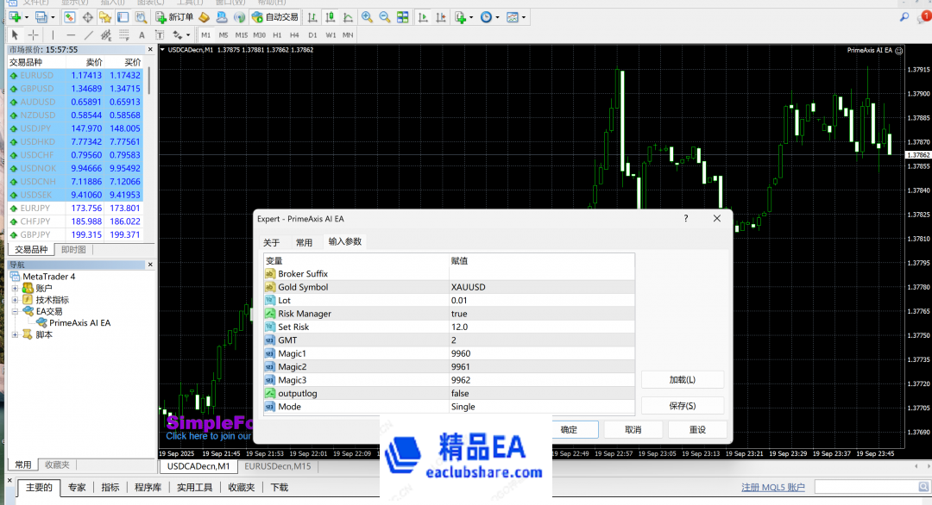Screen dimensions: 932x505
Task: Switch to the 关于 tab in dialog
Action: click(x=271, y=243)
